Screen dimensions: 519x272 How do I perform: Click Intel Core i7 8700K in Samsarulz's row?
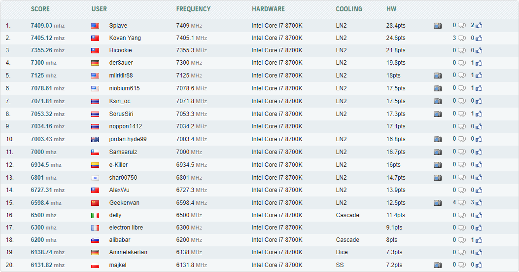[x=277, y=152]
